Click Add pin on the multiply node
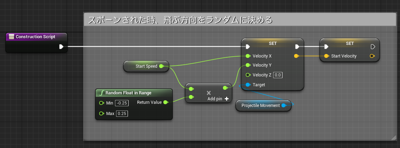The height and width of the screenshot is (148, 400). 218,99
